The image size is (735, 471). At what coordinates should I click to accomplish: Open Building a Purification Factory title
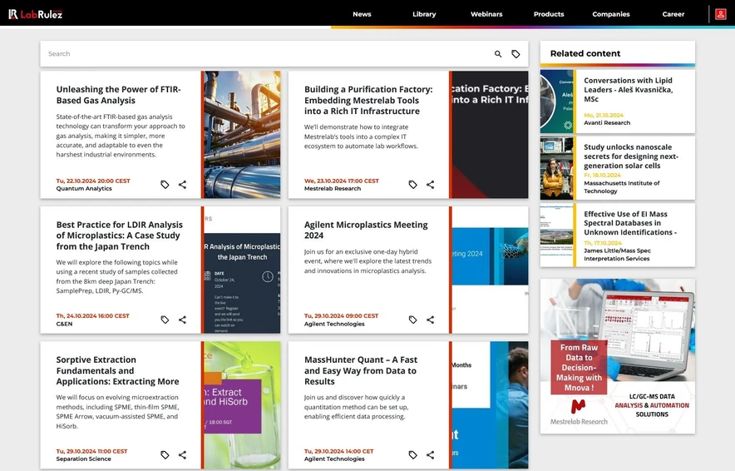[368, 100]
